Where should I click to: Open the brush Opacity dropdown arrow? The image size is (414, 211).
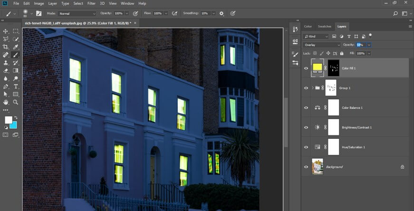(126, 13)
